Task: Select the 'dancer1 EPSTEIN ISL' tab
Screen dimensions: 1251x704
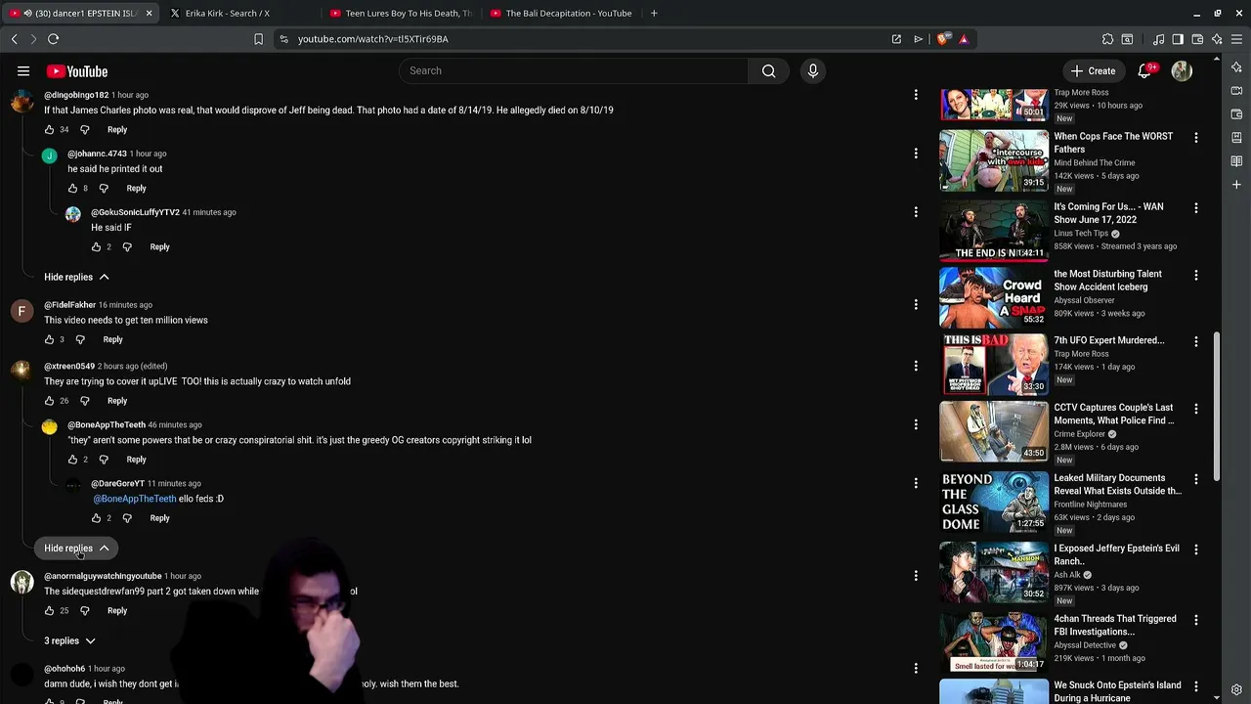Action: [x=80, y=14]
